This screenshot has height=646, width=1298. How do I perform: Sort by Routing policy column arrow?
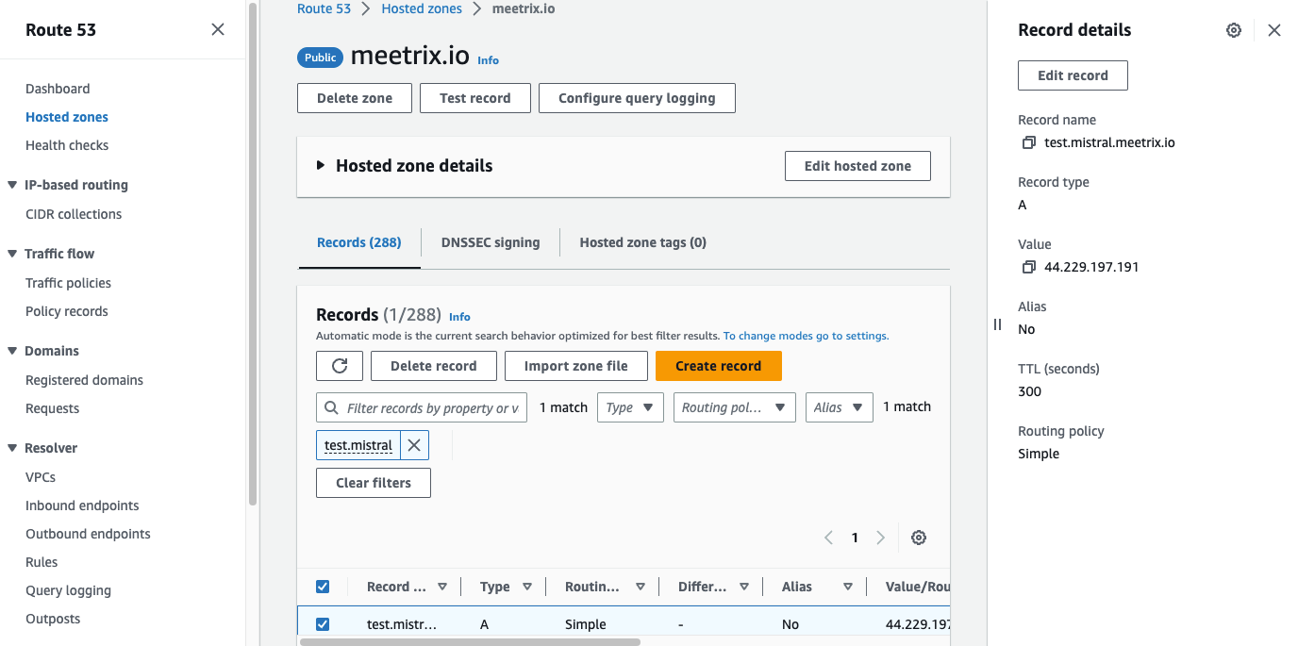(x=641, y=587)
